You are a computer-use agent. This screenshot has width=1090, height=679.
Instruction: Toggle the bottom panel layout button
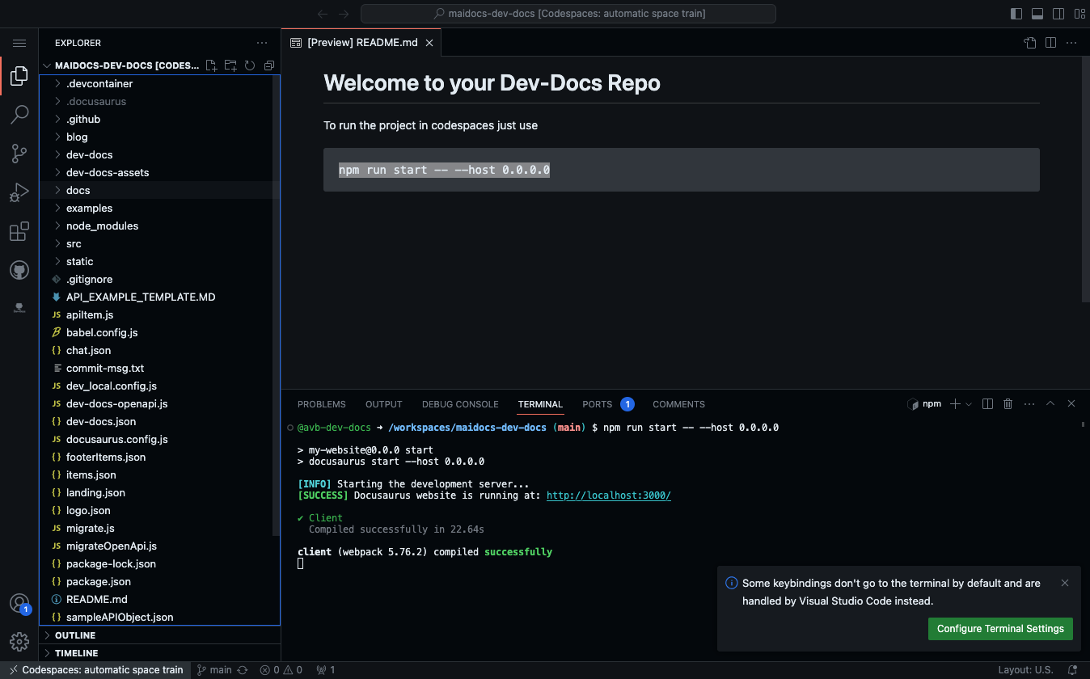(x=1037, y=14)
